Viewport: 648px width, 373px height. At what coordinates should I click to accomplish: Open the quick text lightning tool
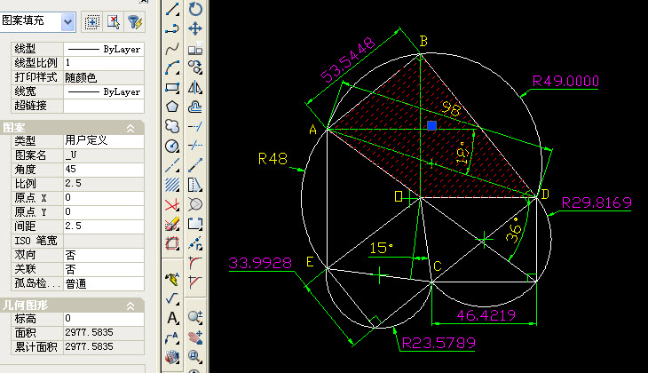click(172, 279)
